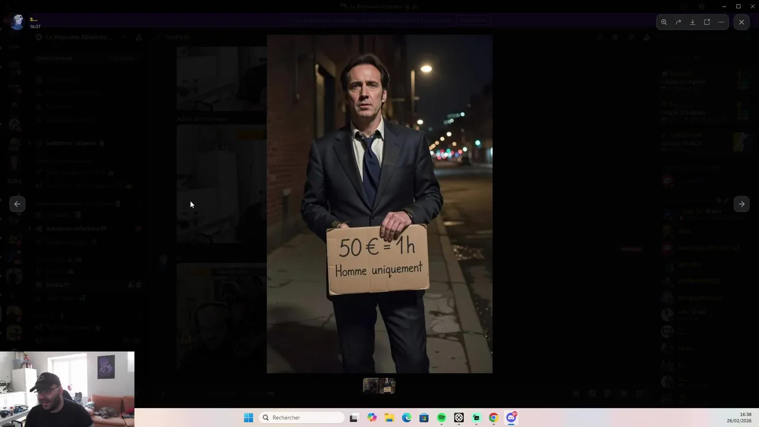Viewport: 759px width, 427px height.
Task: Open image in browser icon
Action: [707, 22]
